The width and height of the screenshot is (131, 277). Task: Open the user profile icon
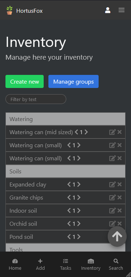[108, 10]
